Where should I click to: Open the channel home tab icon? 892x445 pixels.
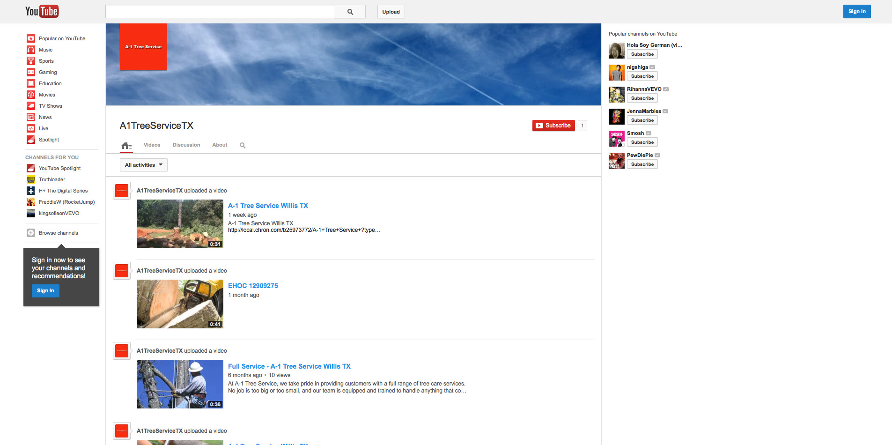point(126,146)
